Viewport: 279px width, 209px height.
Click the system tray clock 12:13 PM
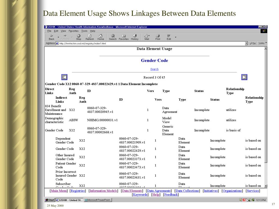coord(261,200)
